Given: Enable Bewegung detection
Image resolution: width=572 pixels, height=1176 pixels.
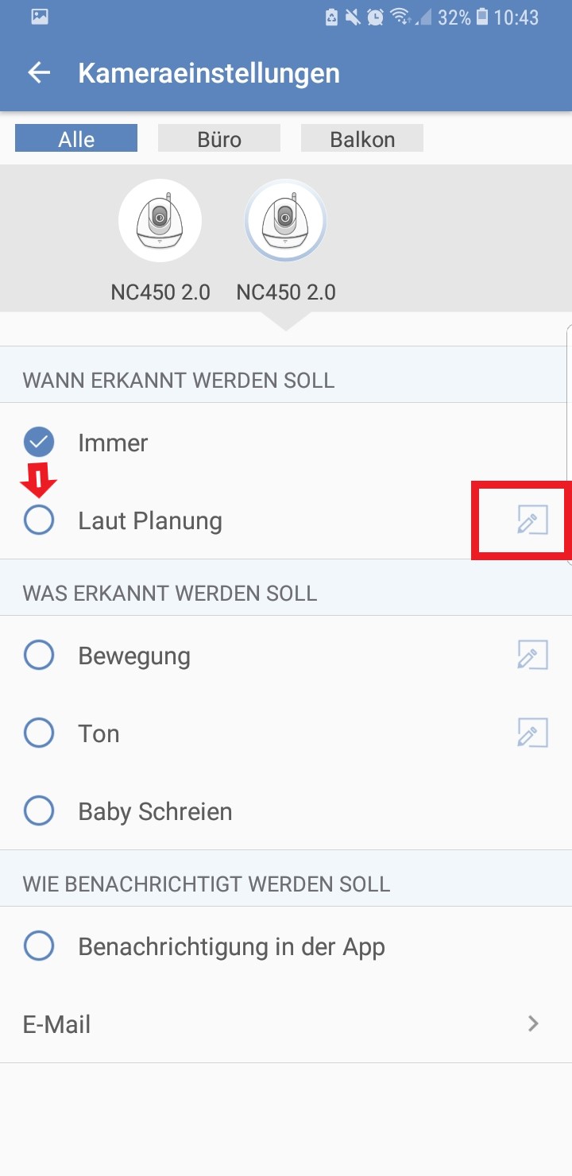Looking at the screenshot, I should point(39,656).
